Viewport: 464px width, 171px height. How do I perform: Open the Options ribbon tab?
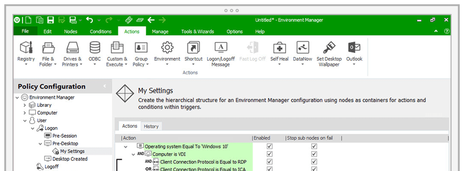pos(235,32)
